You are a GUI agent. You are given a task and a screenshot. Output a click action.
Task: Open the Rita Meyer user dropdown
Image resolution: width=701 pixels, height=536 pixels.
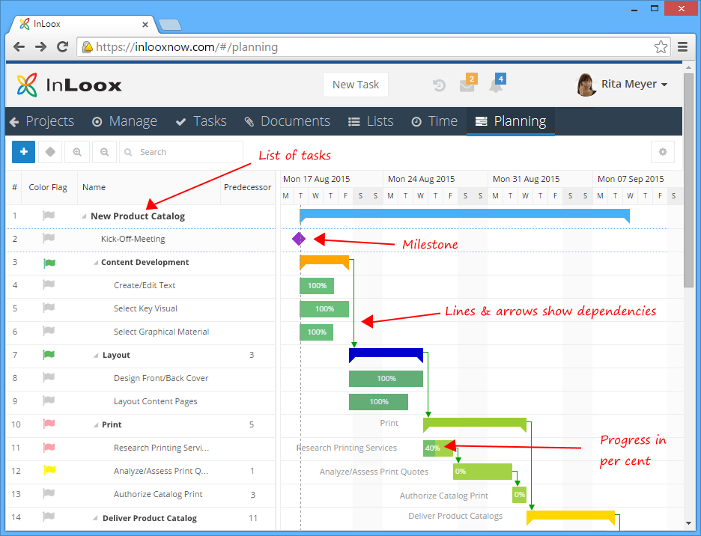point(634,84)
